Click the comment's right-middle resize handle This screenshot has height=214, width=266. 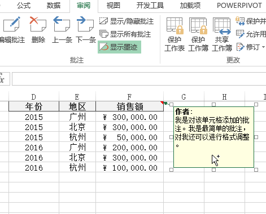click(x=256, y=137)
